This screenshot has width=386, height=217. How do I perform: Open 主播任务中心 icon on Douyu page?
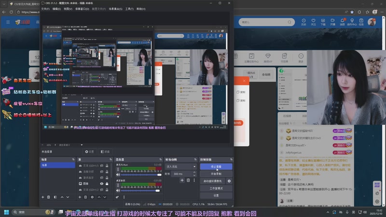coord(251,57)
